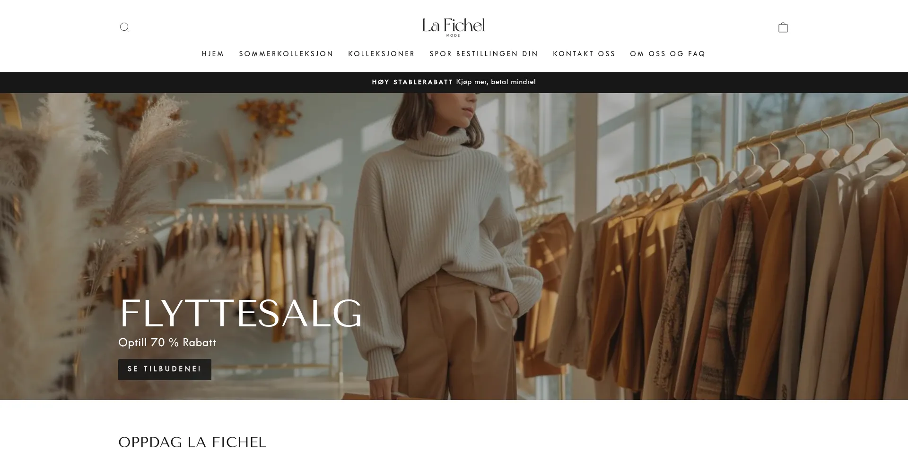Open the shopping bag cart icon
The height and width of the screenshot is (469, 908).
(783, 27)
